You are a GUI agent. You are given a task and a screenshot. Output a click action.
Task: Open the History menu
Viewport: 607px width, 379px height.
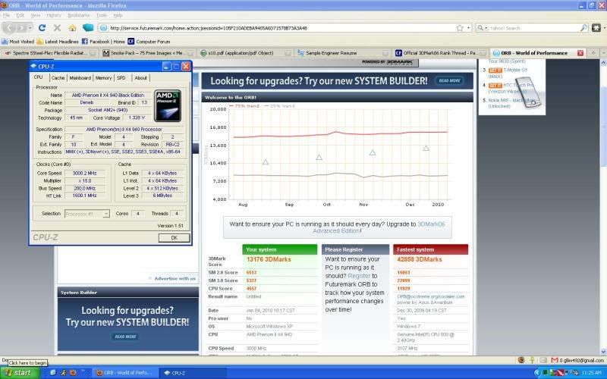point(54,15)
